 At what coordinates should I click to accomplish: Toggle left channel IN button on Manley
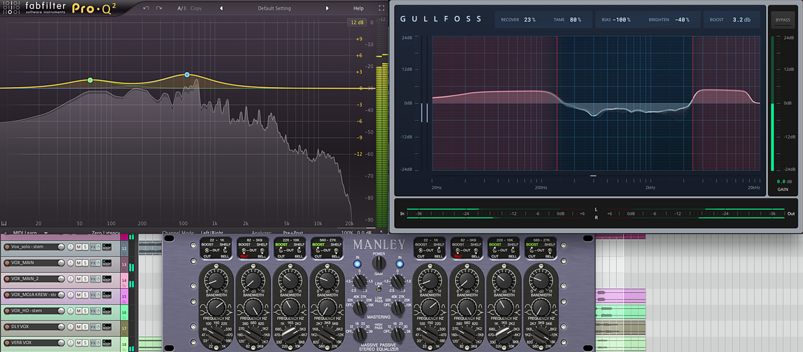click(357, 264)
